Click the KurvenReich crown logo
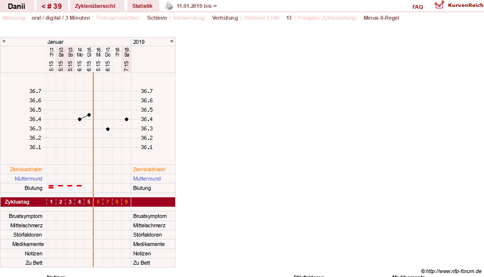 [439, 5]
